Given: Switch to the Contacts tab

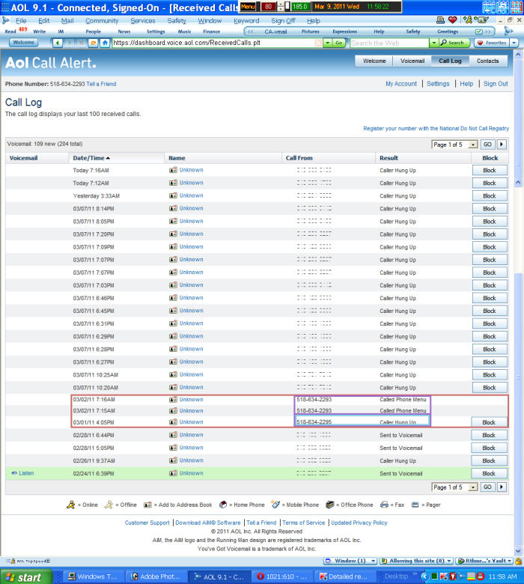Looking at the screenshot, I should click(487, 61).
